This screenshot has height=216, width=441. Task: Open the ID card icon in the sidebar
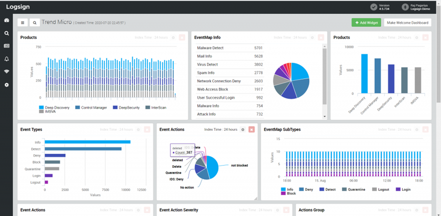pyautogui.click(x=7, y=46)
